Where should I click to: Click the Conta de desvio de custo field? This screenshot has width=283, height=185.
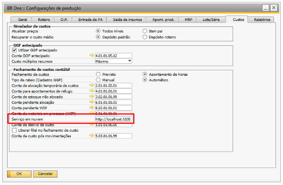pyautogui.click(x=113, y=125)
